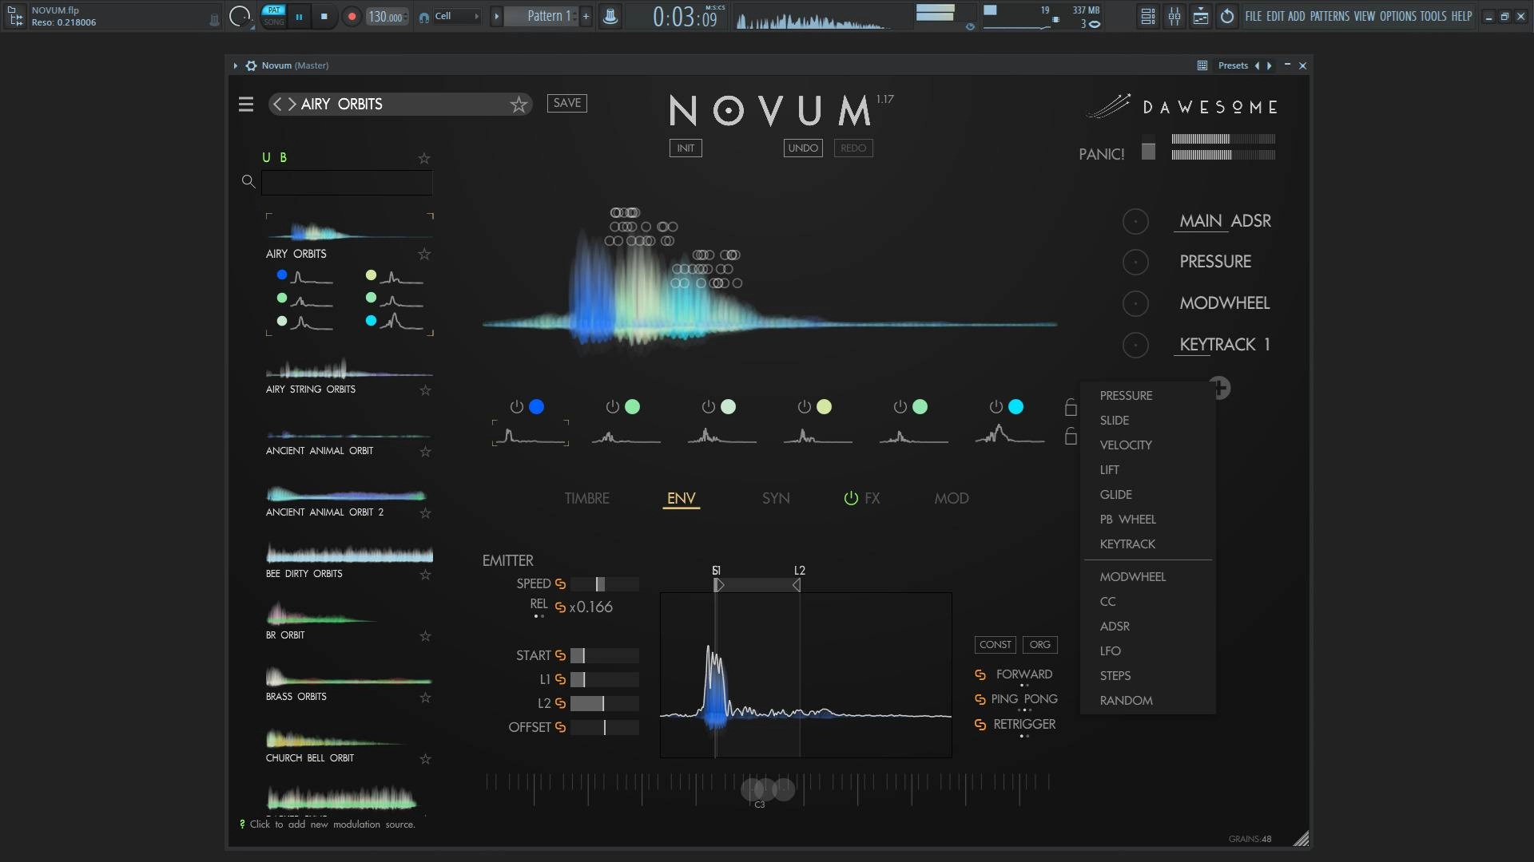1534x862 pixels.
Task: Toggle power for the cyan layer
Action: point(996,407)
